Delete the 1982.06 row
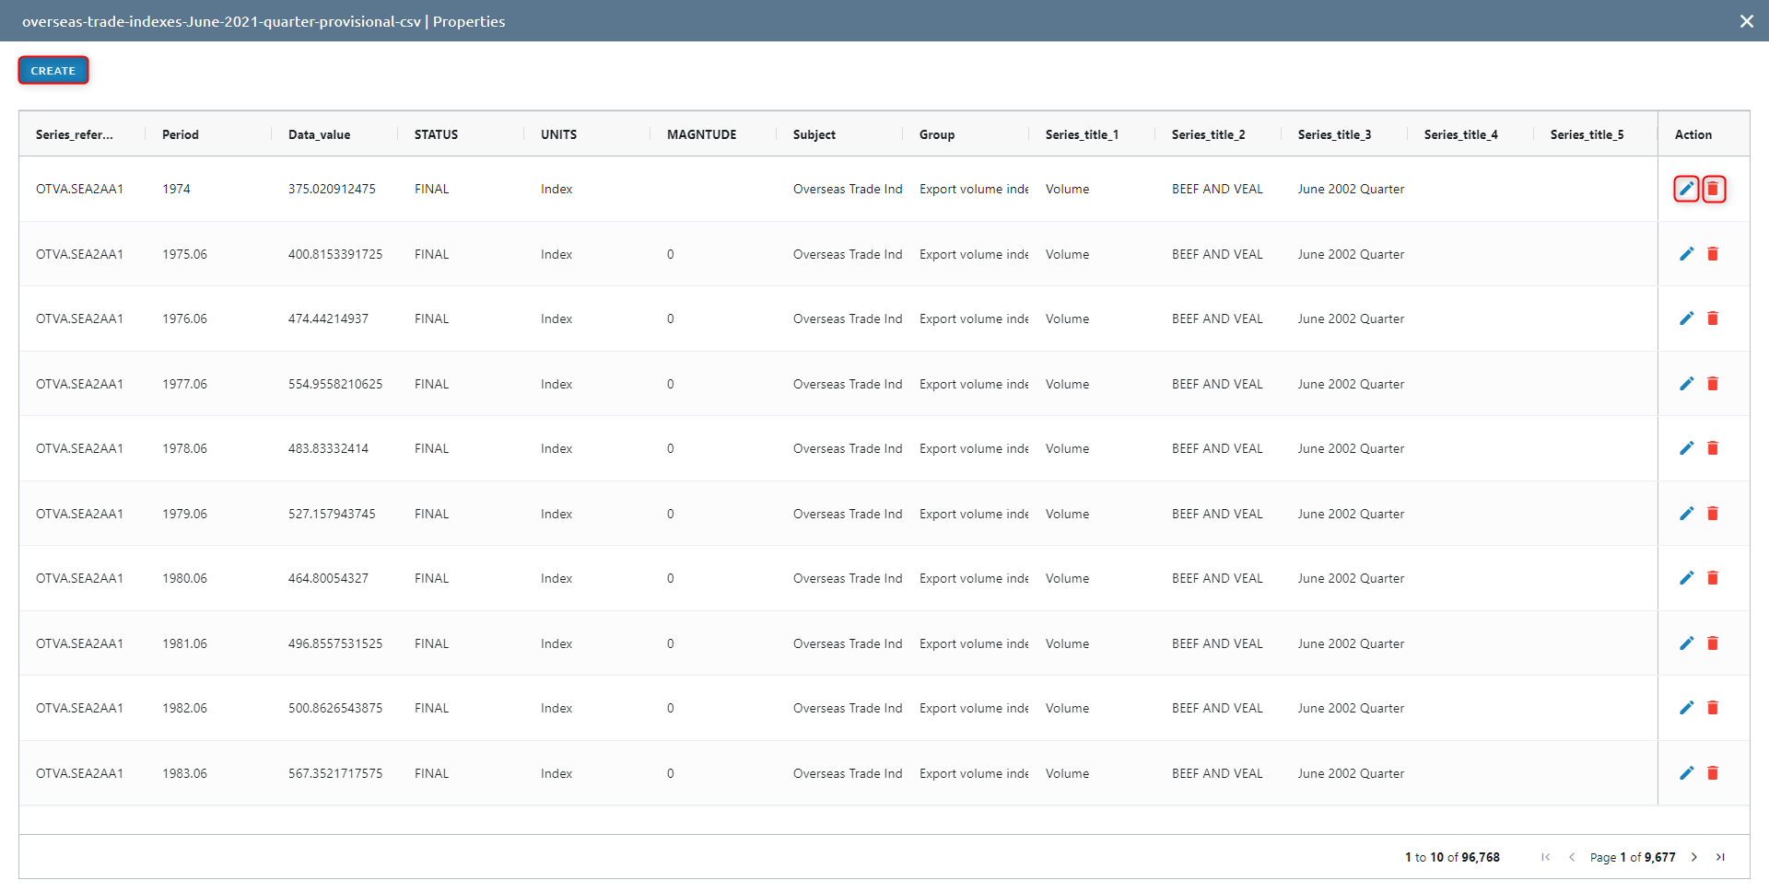1769x892 pixels. (x=1713, y=708)
